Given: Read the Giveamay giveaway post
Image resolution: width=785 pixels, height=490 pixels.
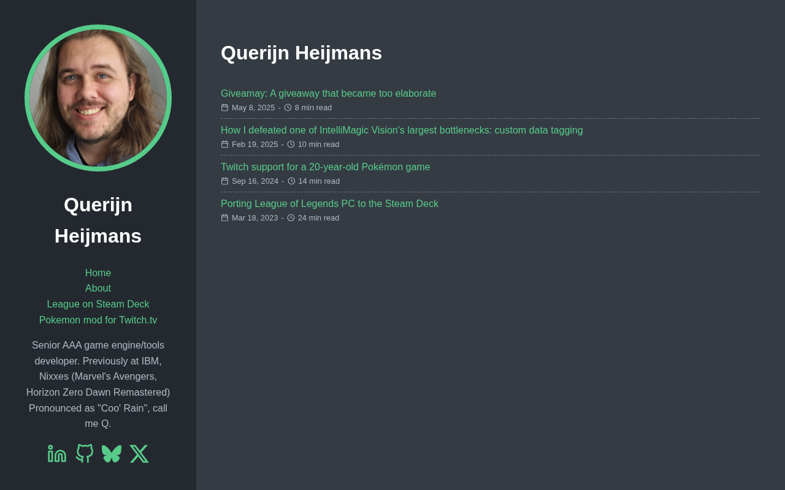Looking at the screenshot, I should coord(328,93).
